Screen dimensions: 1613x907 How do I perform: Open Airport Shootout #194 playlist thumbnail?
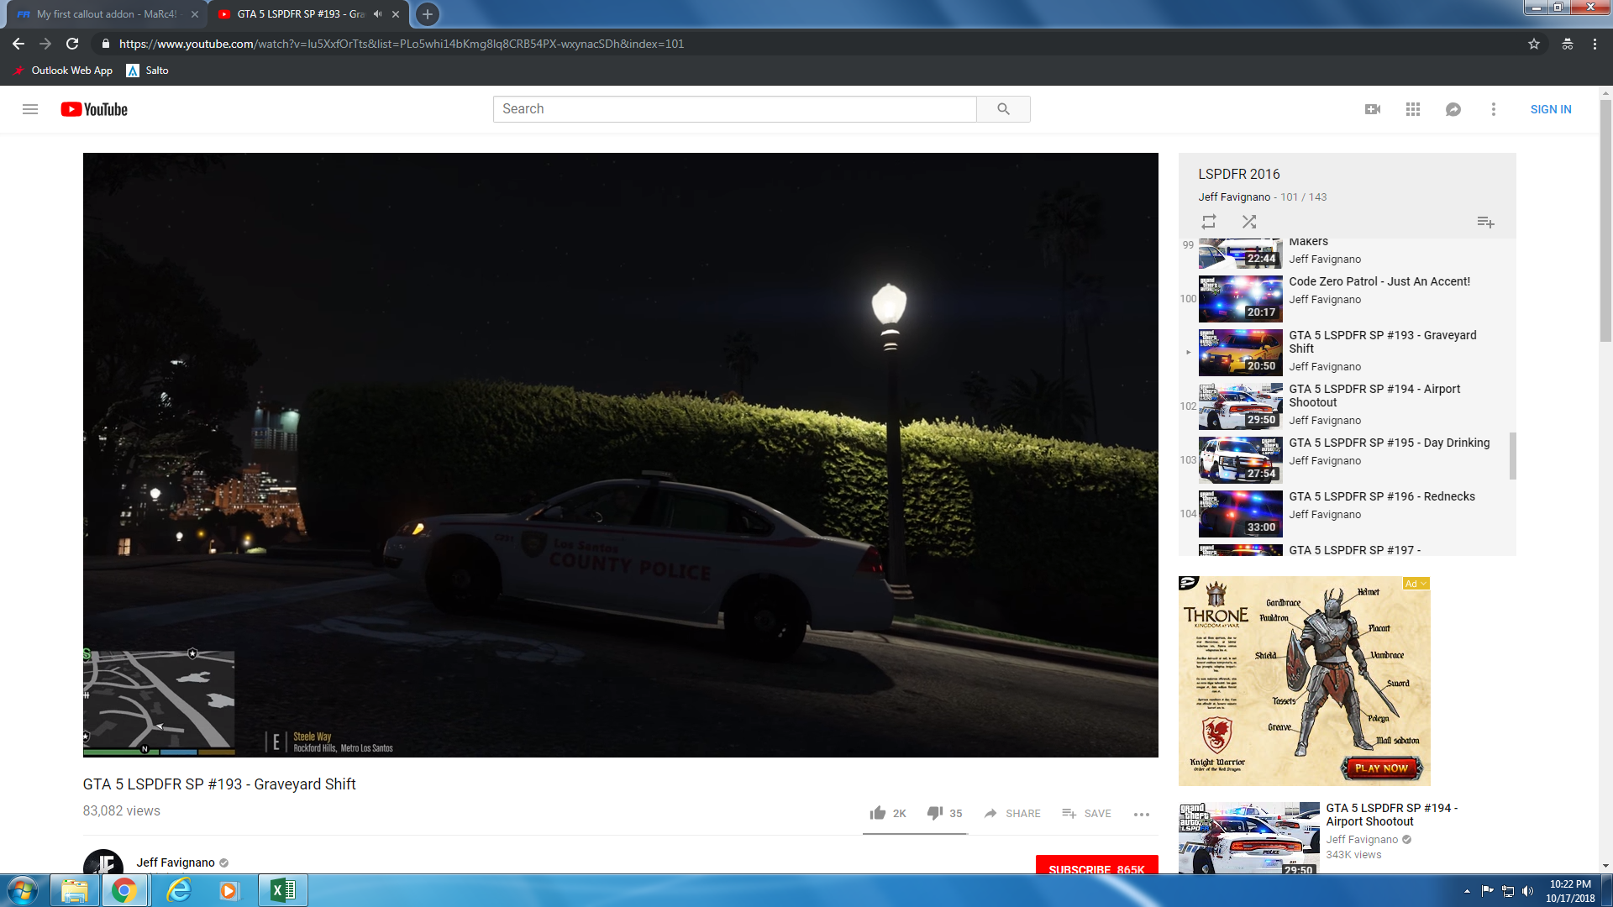[1240, 406]
